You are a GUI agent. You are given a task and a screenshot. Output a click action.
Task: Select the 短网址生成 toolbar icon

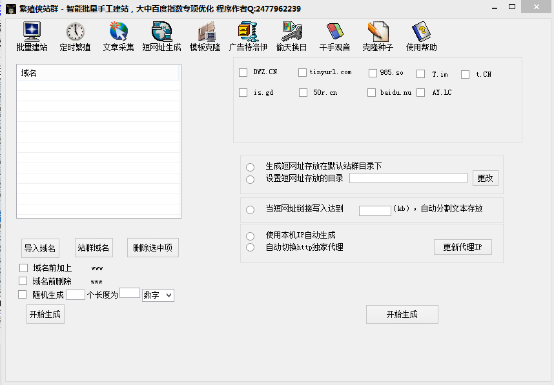(x=162, y=36)
